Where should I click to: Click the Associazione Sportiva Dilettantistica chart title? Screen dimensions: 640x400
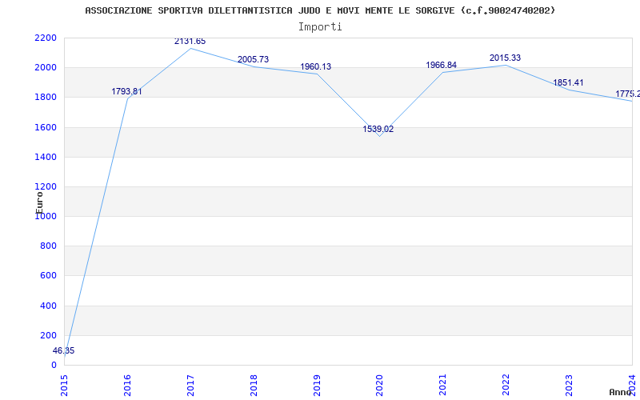321,10
